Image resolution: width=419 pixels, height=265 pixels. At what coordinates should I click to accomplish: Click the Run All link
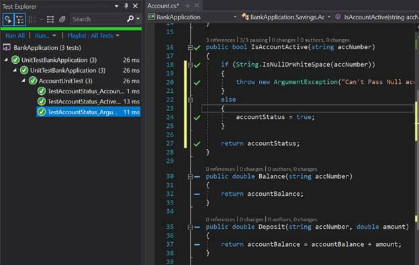point(15,36)
